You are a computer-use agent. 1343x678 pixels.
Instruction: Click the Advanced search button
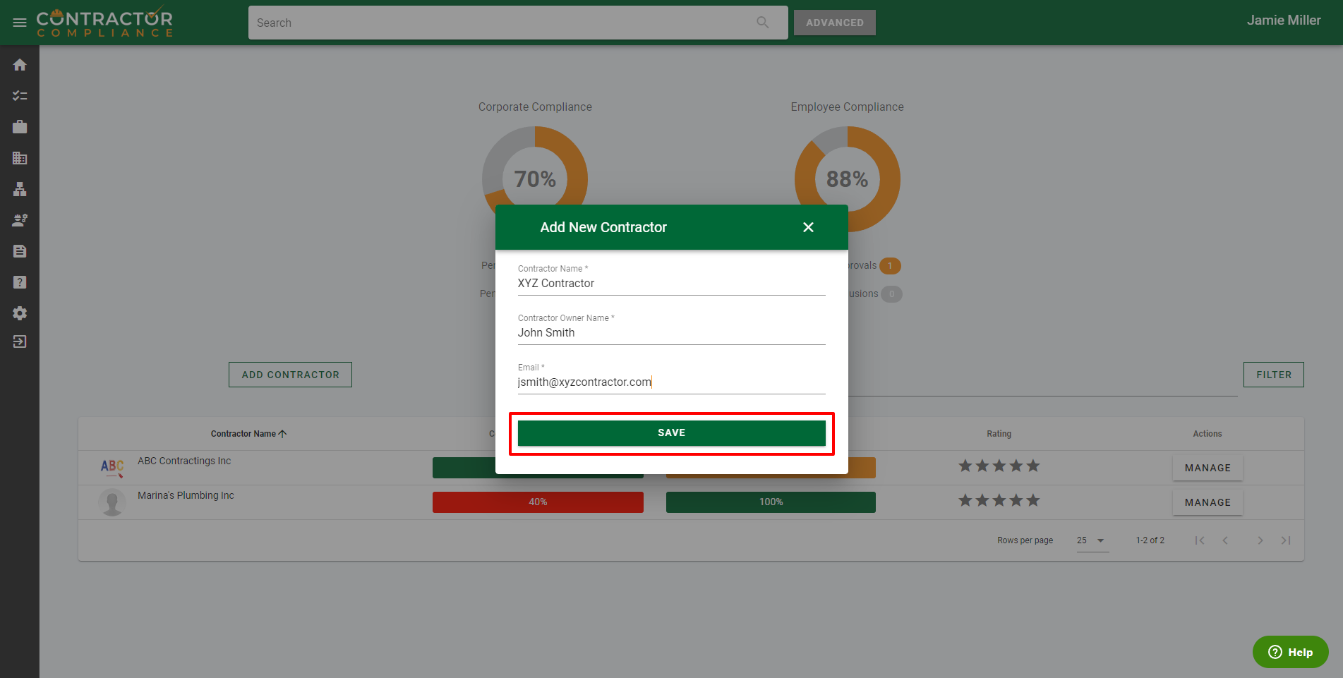[x=834, y=23]
